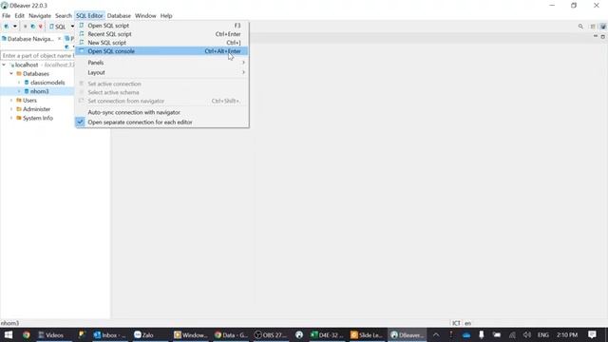608x342 pixels.
Task: Choose New SQL script menu entry
Action: click(161, 43)
